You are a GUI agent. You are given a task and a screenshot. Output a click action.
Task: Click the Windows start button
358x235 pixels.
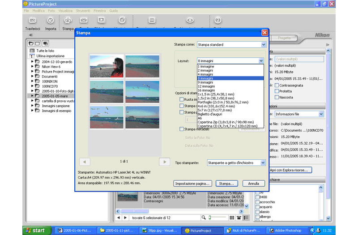(x=37, y=231)
